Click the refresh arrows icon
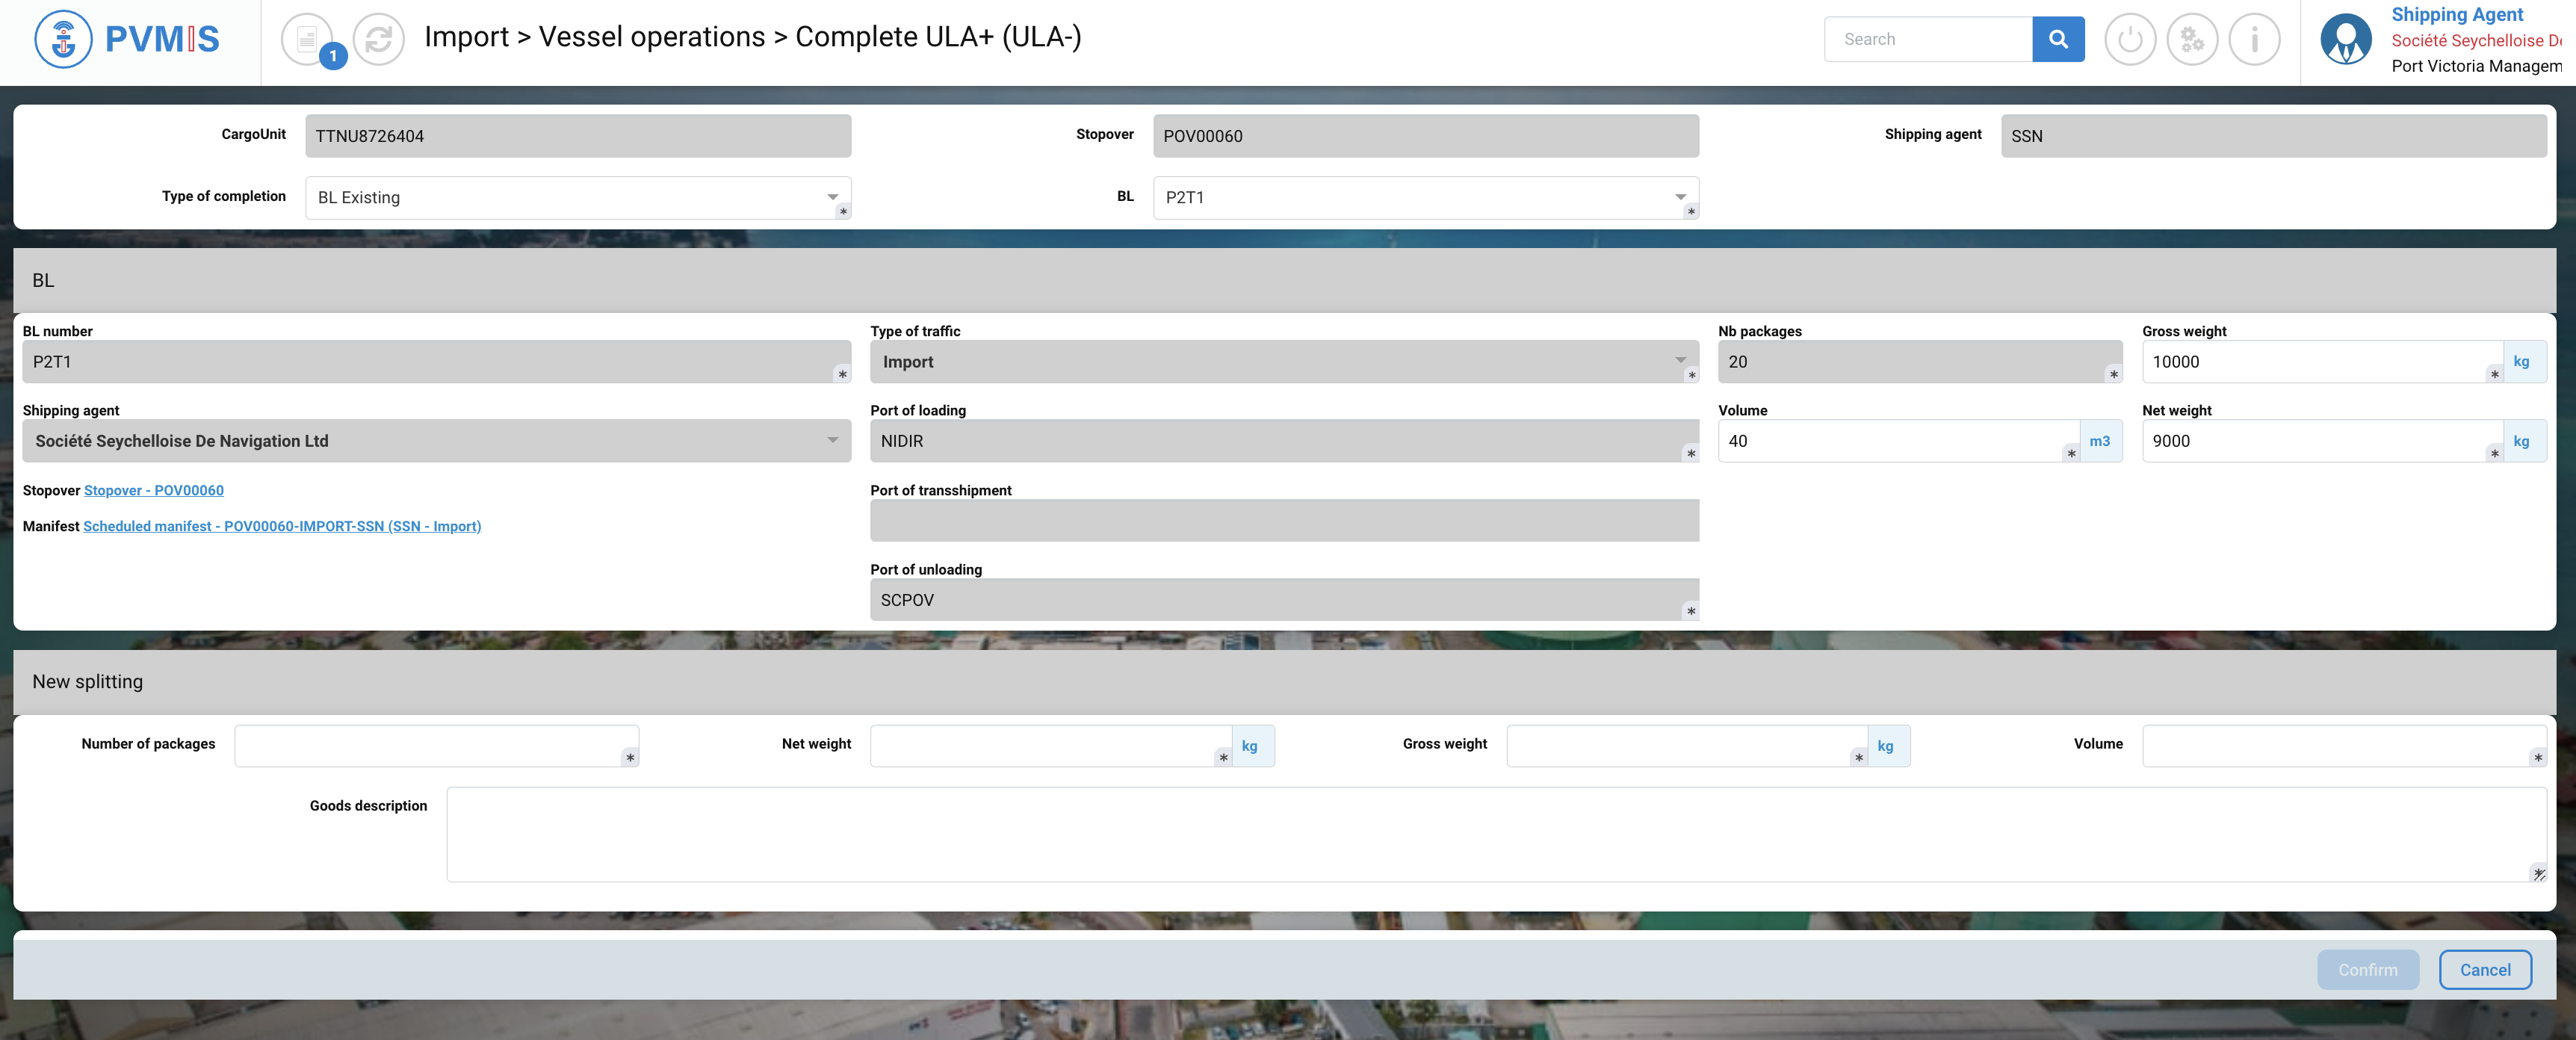Image resolution: width=2576 pixels, height=1040 pixels. 378,39
